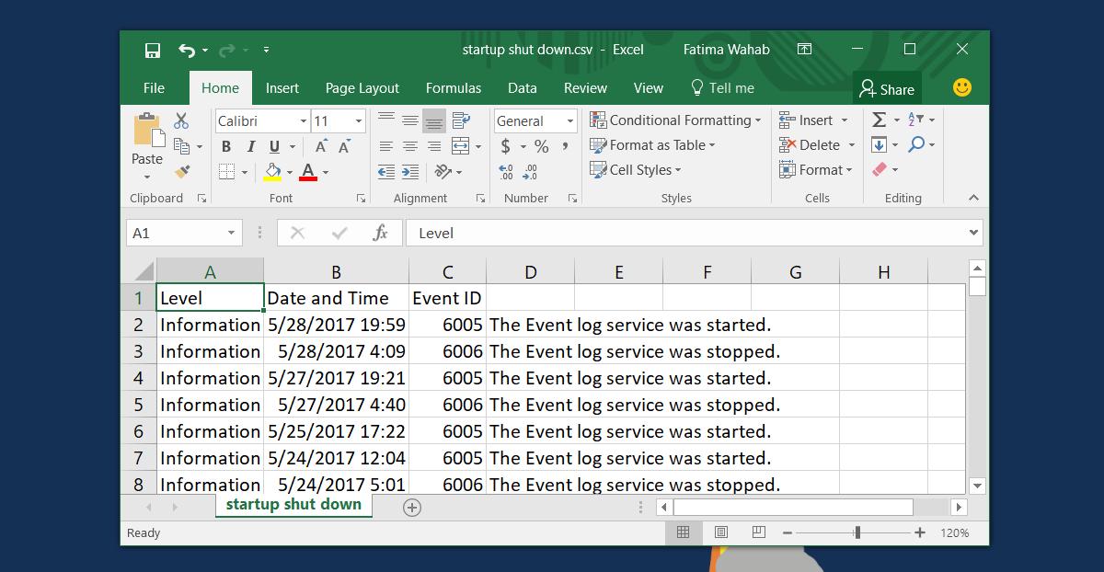Image resolution: width=1104 pixels, height=572 pixels.
Task: Wrap text in the cell
Action: 459,120
